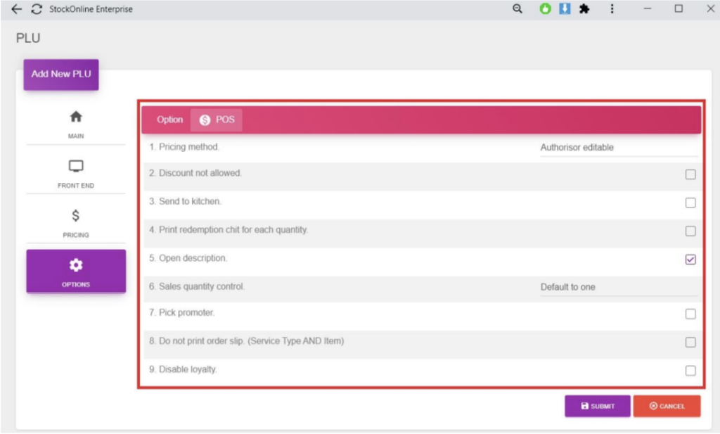Click the back arrow in title bar
Image resolution: width=720 pixels, height=434 pixels.
click(17, 9)
